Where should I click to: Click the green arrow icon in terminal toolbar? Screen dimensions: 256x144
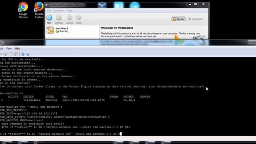[x=5, y=54]
